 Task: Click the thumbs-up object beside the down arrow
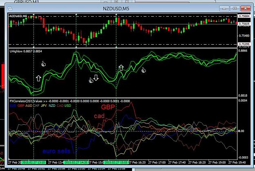point(91,80)
